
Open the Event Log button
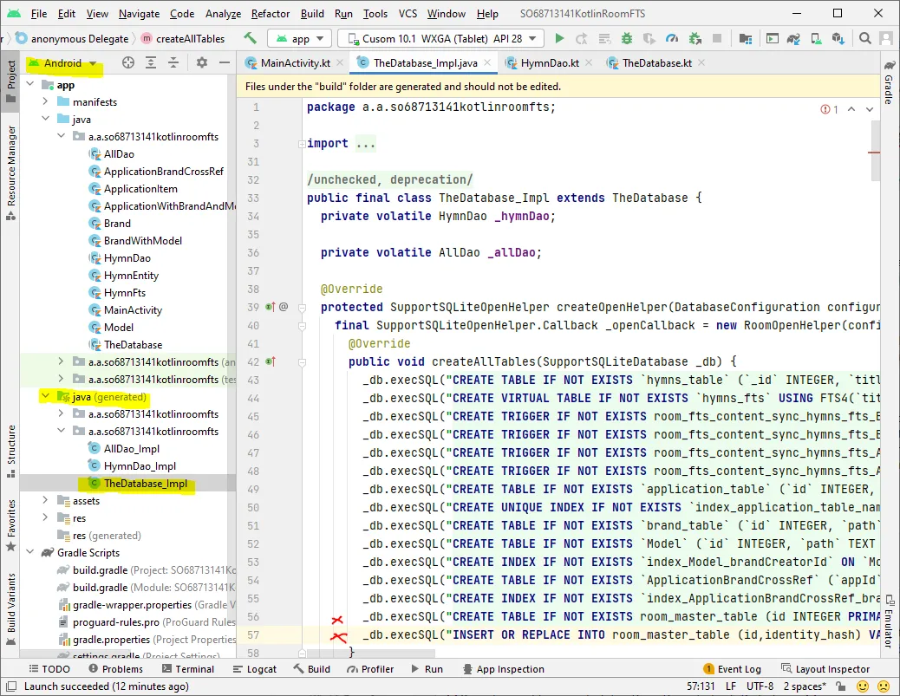731,669
